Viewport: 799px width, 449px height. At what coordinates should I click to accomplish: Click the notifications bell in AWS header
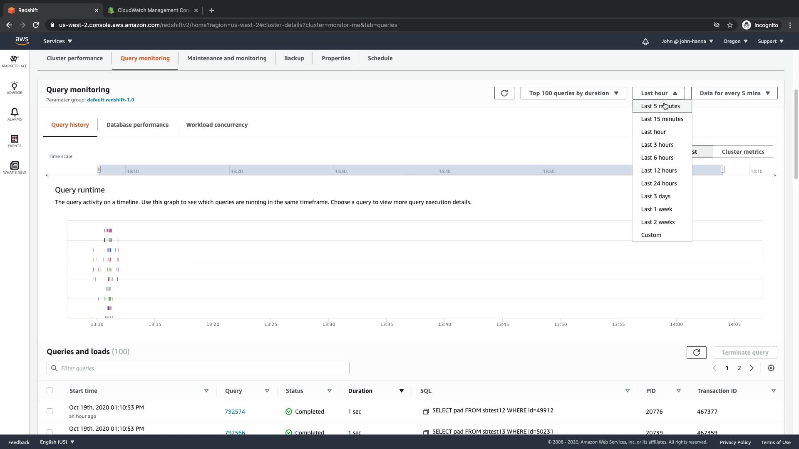[x=645, y=42]
